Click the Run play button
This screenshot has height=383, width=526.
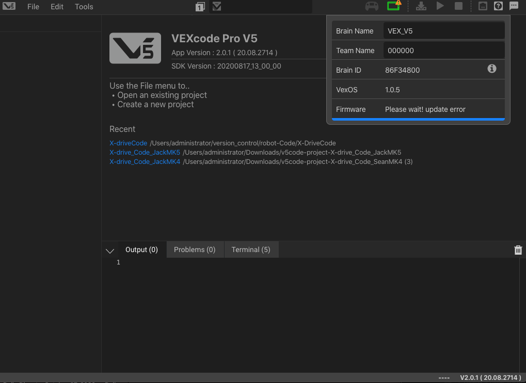pyautogui.click(x=440, y=6)
